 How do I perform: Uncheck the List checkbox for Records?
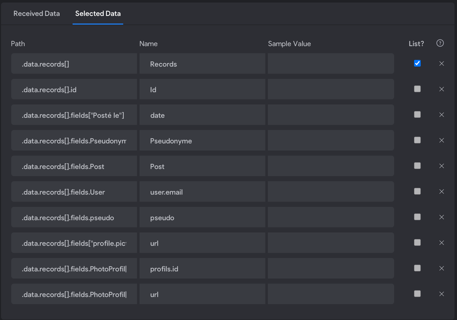417,63
